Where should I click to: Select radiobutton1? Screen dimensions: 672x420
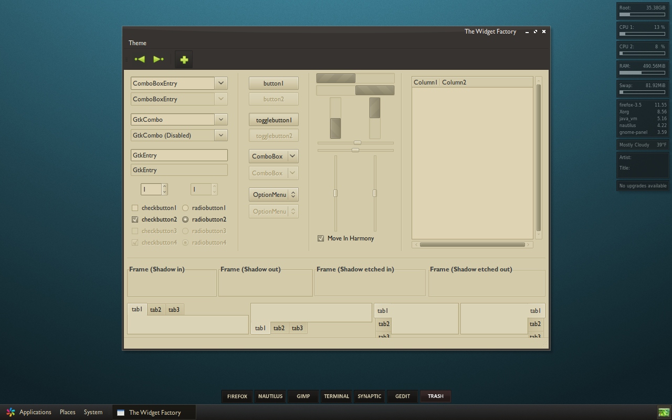pos(185,208)
